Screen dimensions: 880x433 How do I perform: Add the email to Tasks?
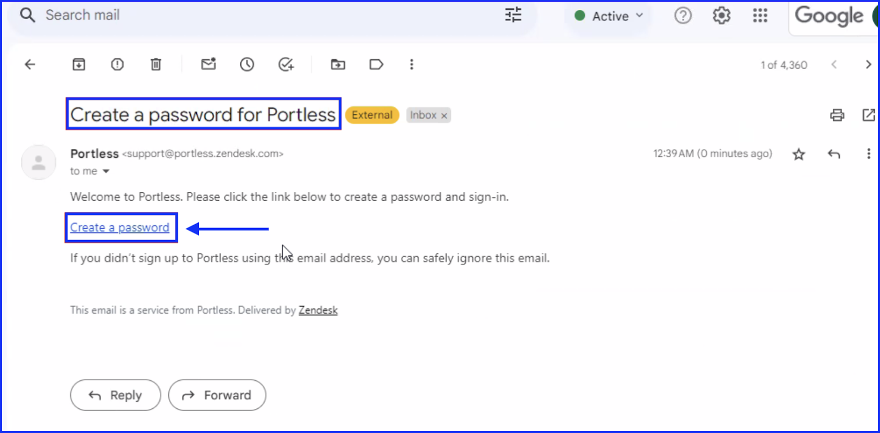click(x=286, y=64)
